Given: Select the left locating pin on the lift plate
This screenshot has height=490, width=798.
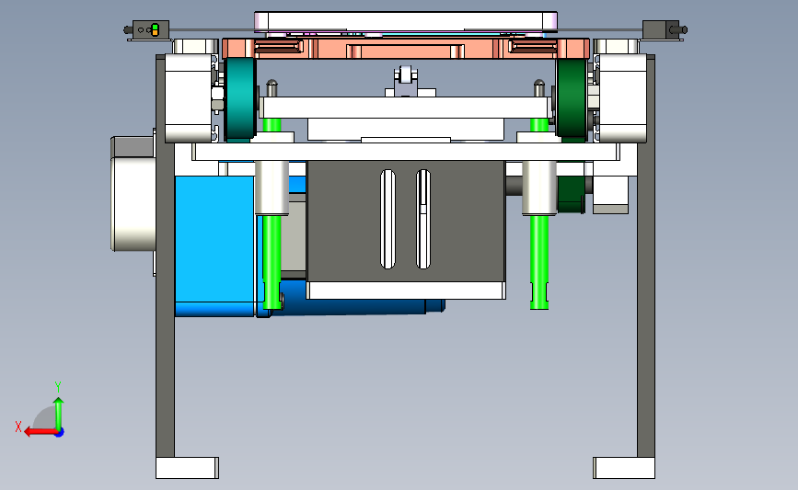Looking at the screenshot, I should (272, 88).
